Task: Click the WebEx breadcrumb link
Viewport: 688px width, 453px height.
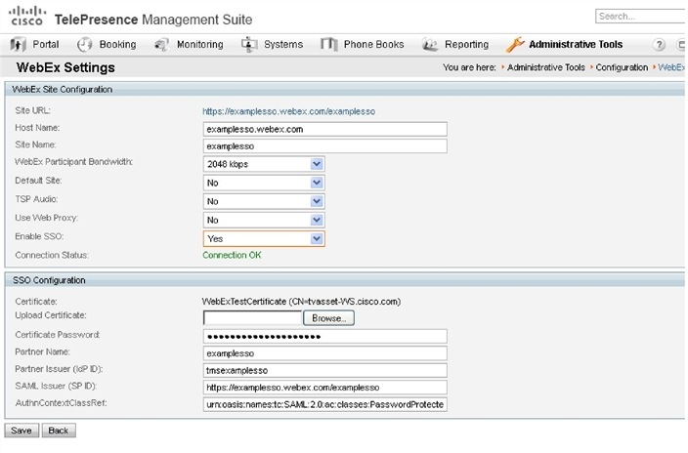Action: 671,67
